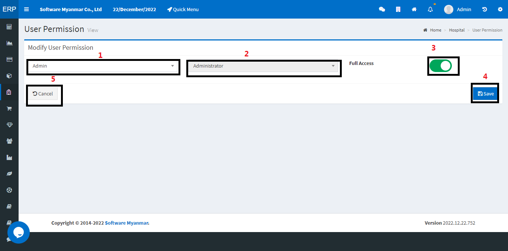The height and width of the screenshot is (251, 508).
Task: Open the building/company icon in header
Action: pyautogui.click(x=398, y=9)
